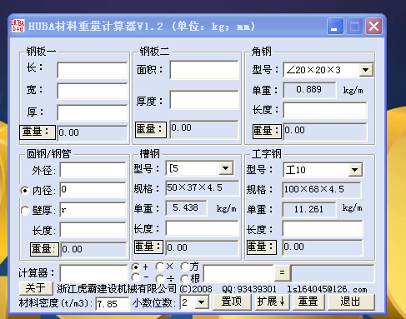Focus the 计算器 first operand field
This screenshot has height=319, width=406.
click(x=93, y=273)
